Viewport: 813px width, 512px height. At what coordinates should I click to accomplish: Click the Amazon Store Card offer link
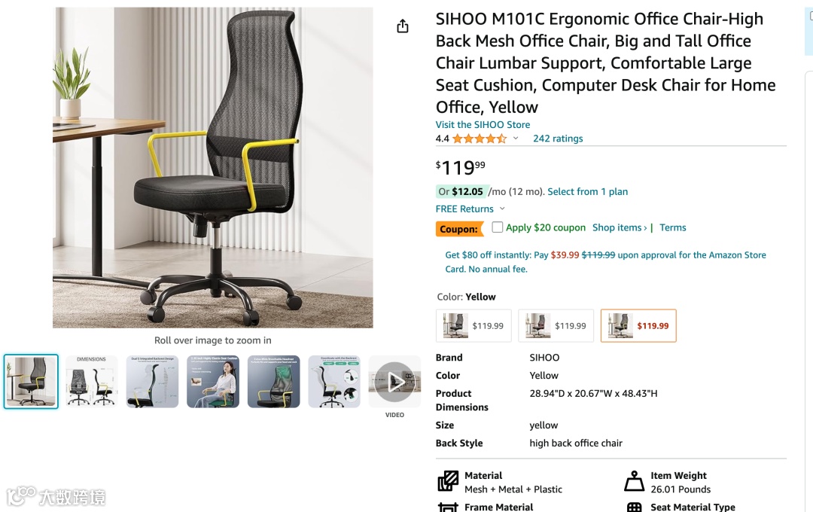click(x=605, y=262)
